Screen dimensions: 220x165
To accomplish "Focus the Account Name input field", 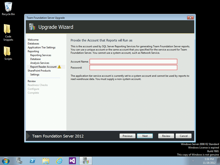I will [x=133, y=61].
